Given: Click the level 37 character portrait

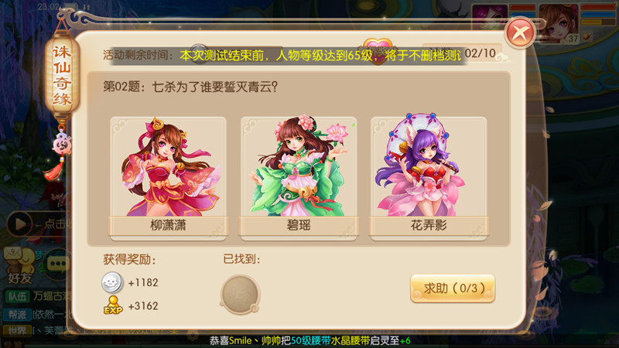Looking at the screenshot, I should point(559,22).
